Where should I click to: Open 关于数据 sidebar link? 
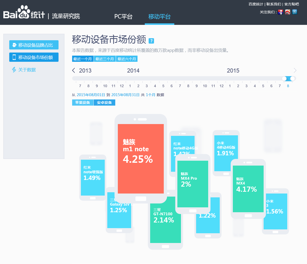click(x=27, y=70)
